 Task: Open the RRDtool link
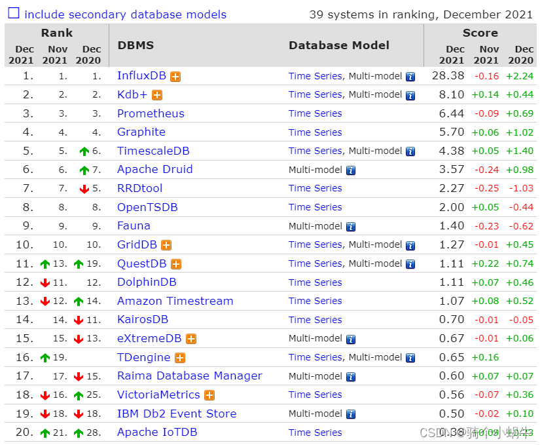[x=140, y=188]
